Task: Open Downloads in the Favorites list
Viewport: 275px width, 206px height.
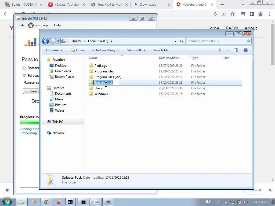Action: (x=63, y=71)
